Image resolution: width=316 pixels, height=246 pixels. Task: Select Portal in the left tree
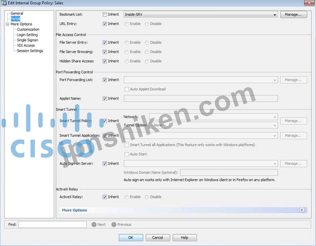(x=16, y=19)
